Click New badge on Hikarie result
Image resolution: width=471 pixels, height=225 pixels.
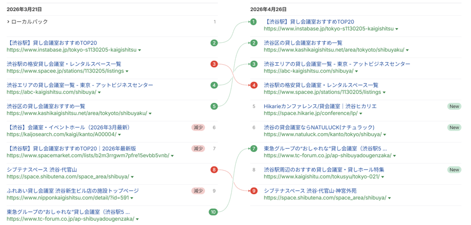(x=454, y=106)
